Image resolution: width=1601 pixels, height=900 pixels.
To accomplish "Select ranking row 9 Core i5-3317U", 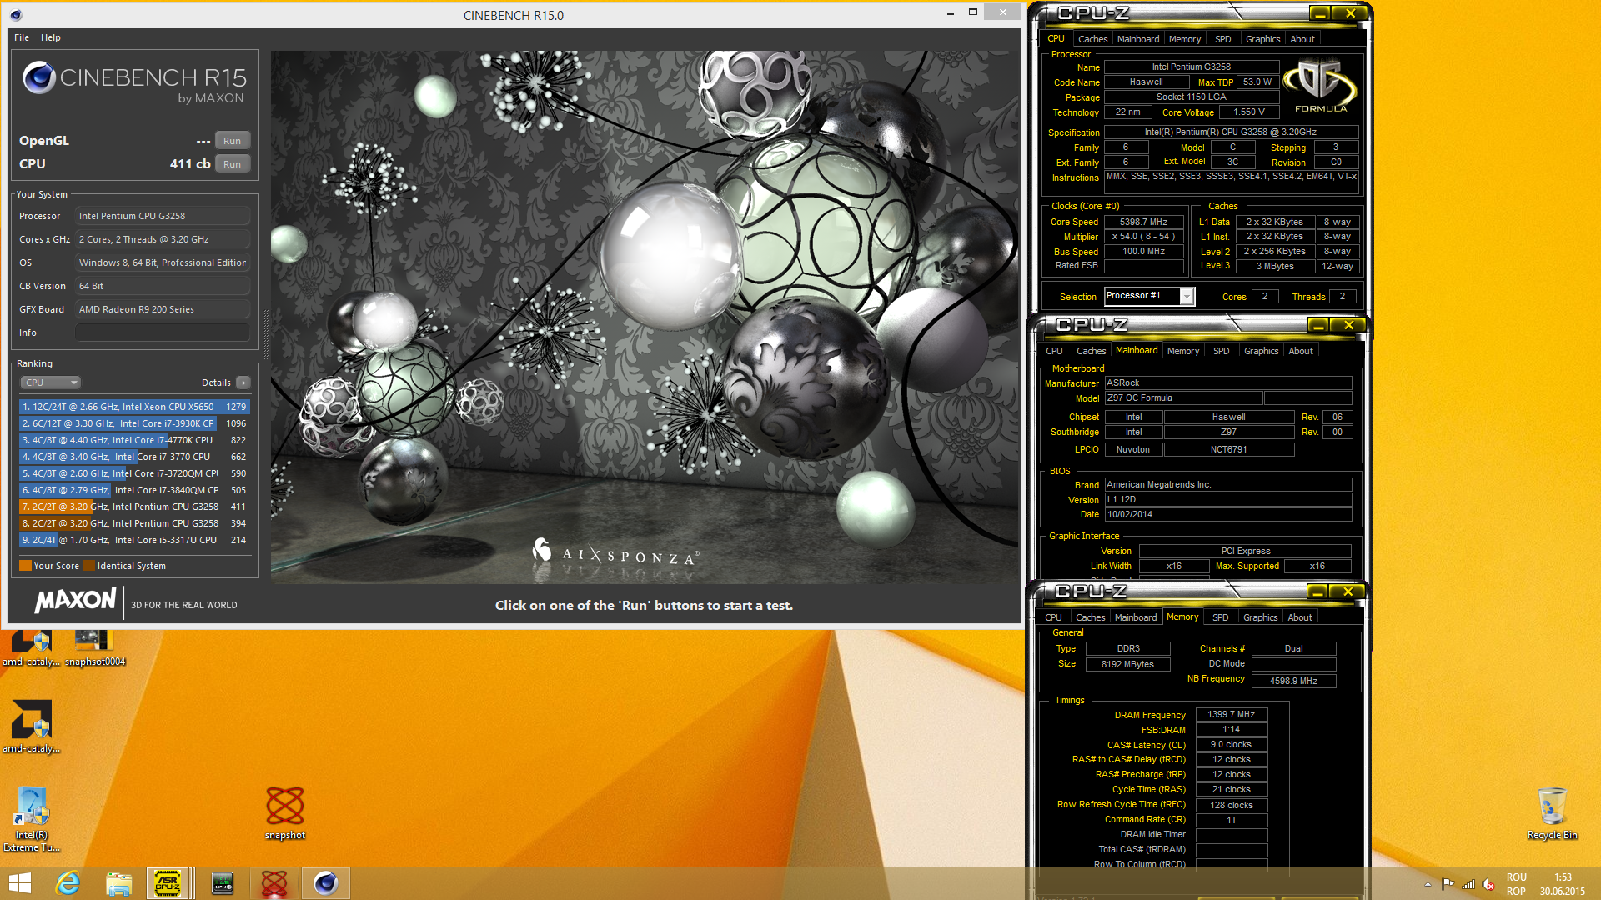I will (x=134, y=540).
